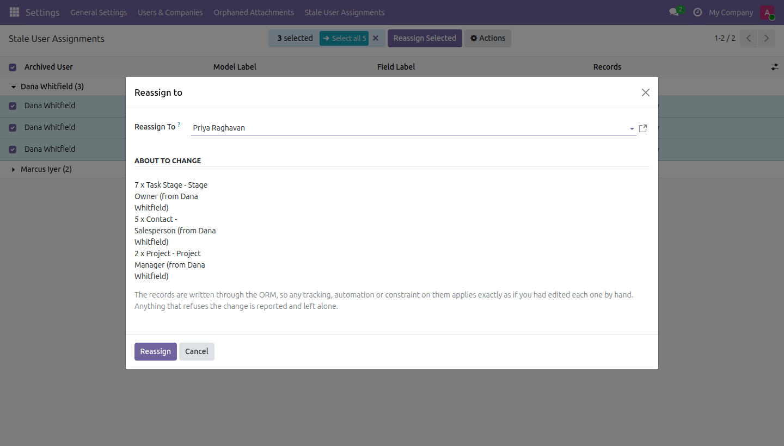Close the Reassign to dialog
This screenshot has height=446, width=784.
(646, 92)
